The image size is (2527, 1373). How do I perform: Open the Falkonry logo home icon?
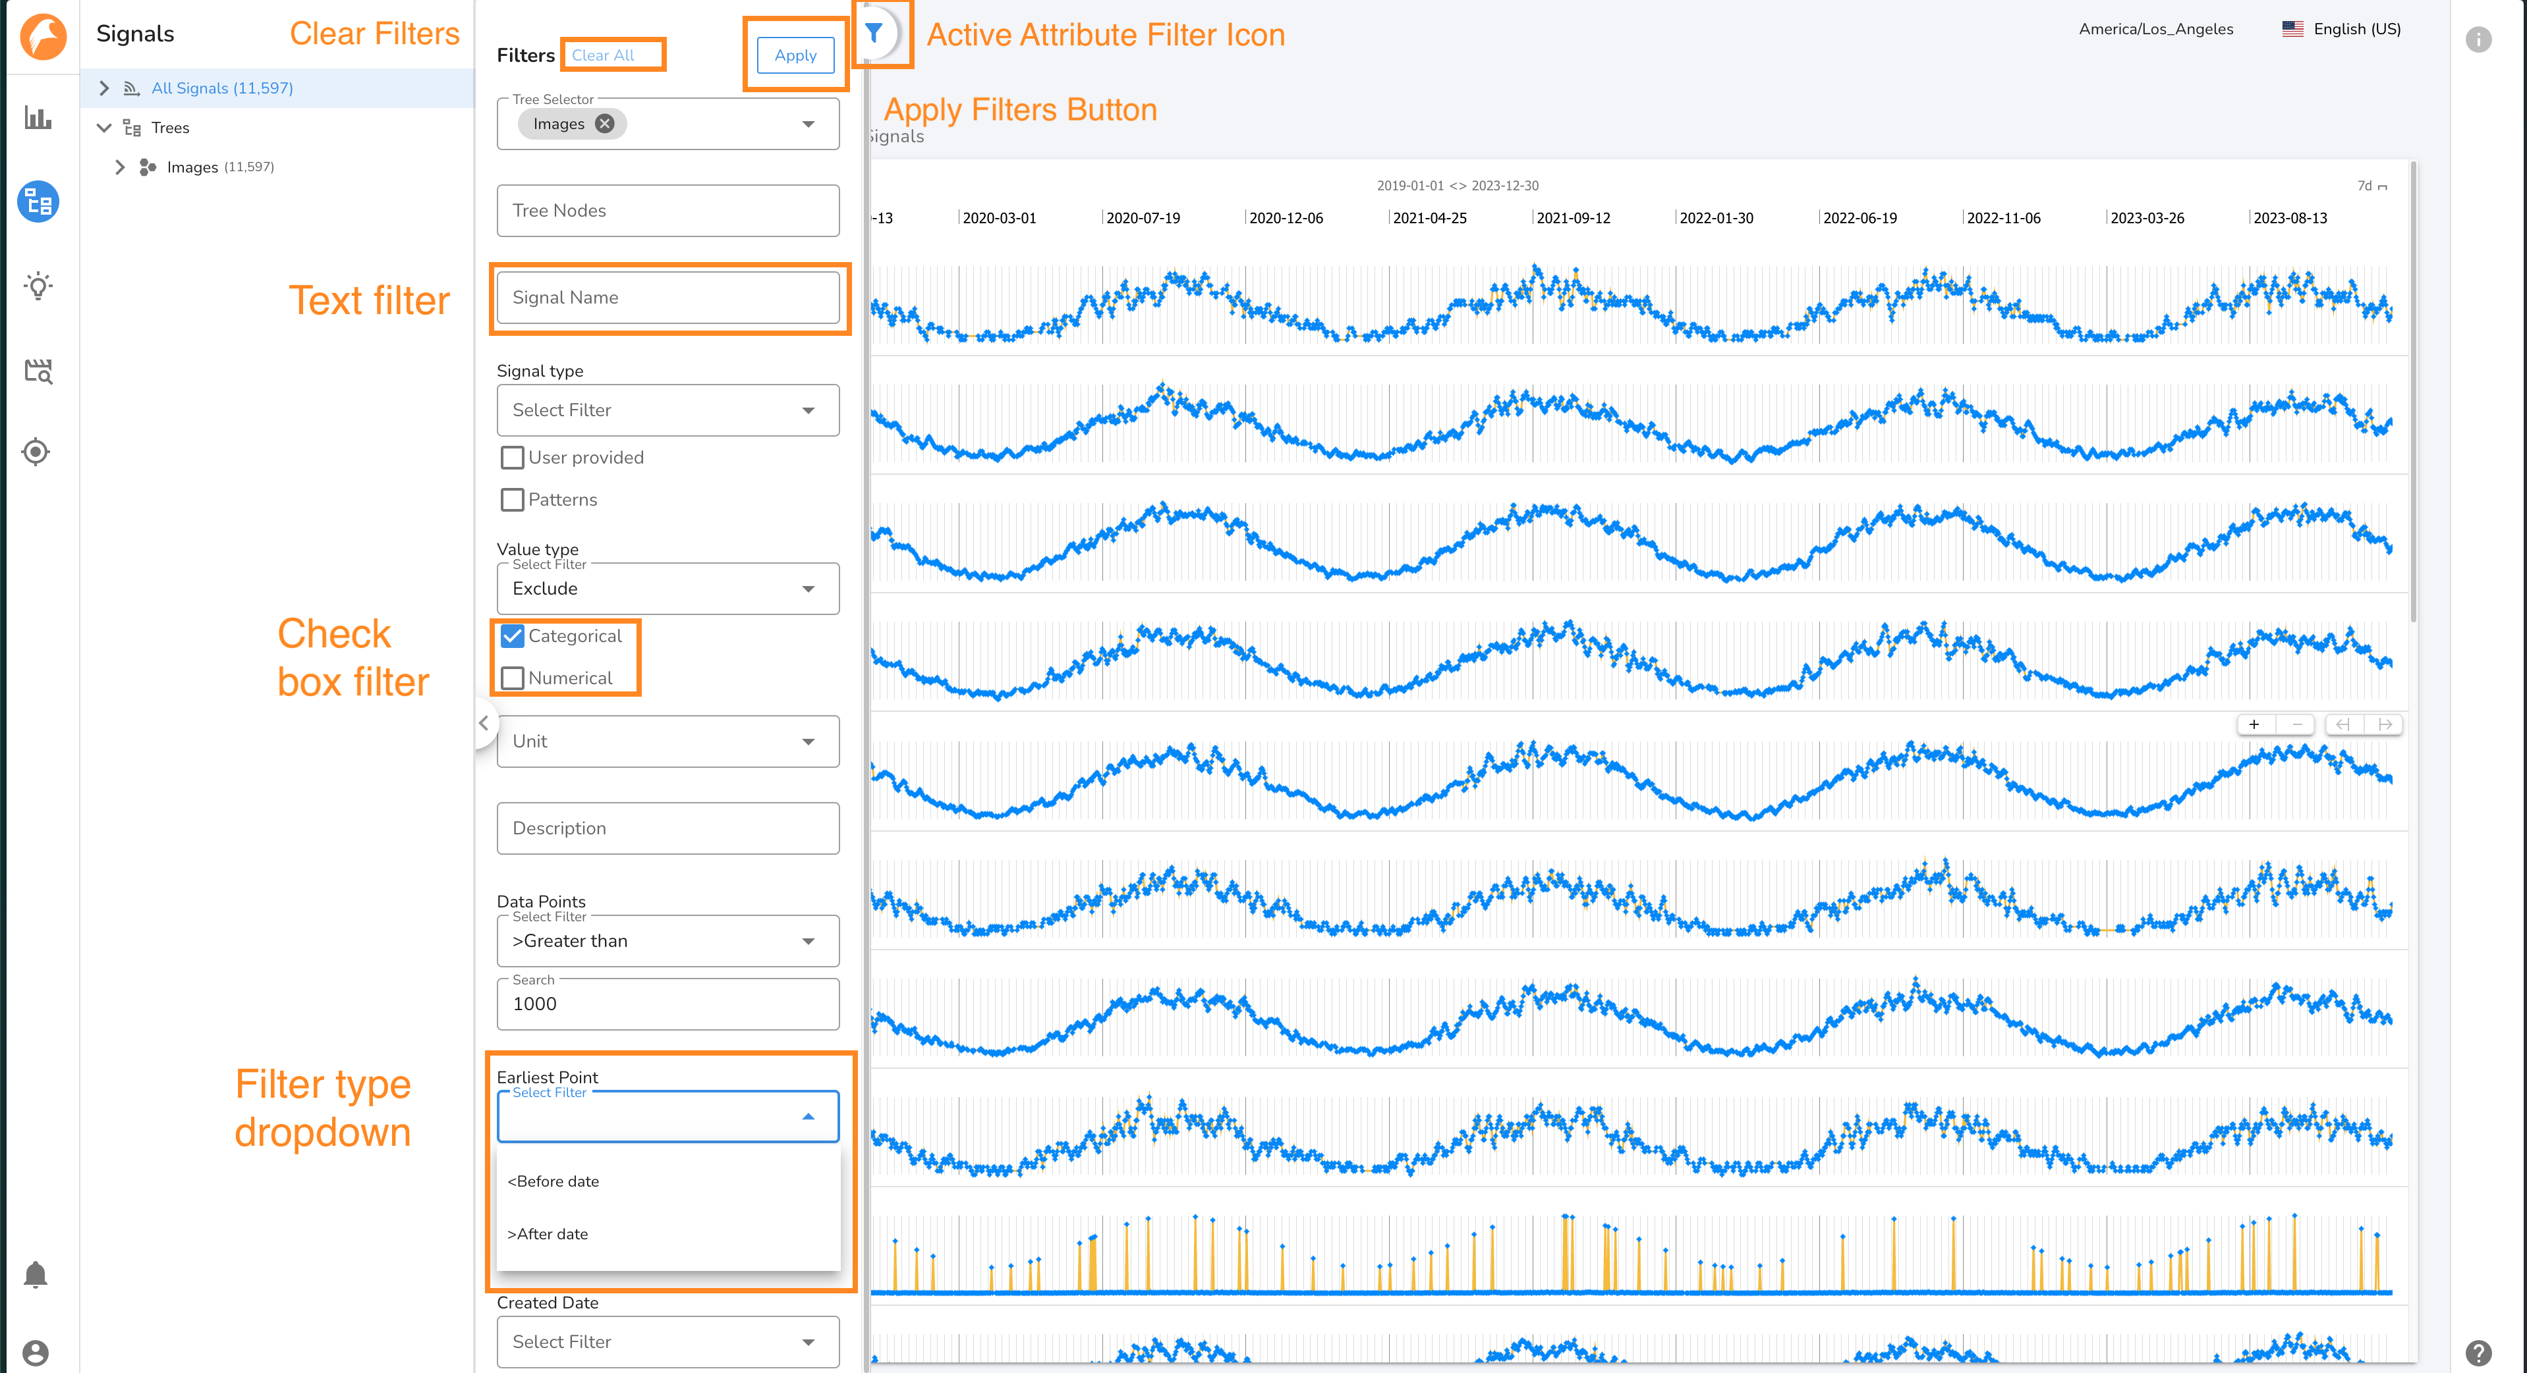point(43,38)
